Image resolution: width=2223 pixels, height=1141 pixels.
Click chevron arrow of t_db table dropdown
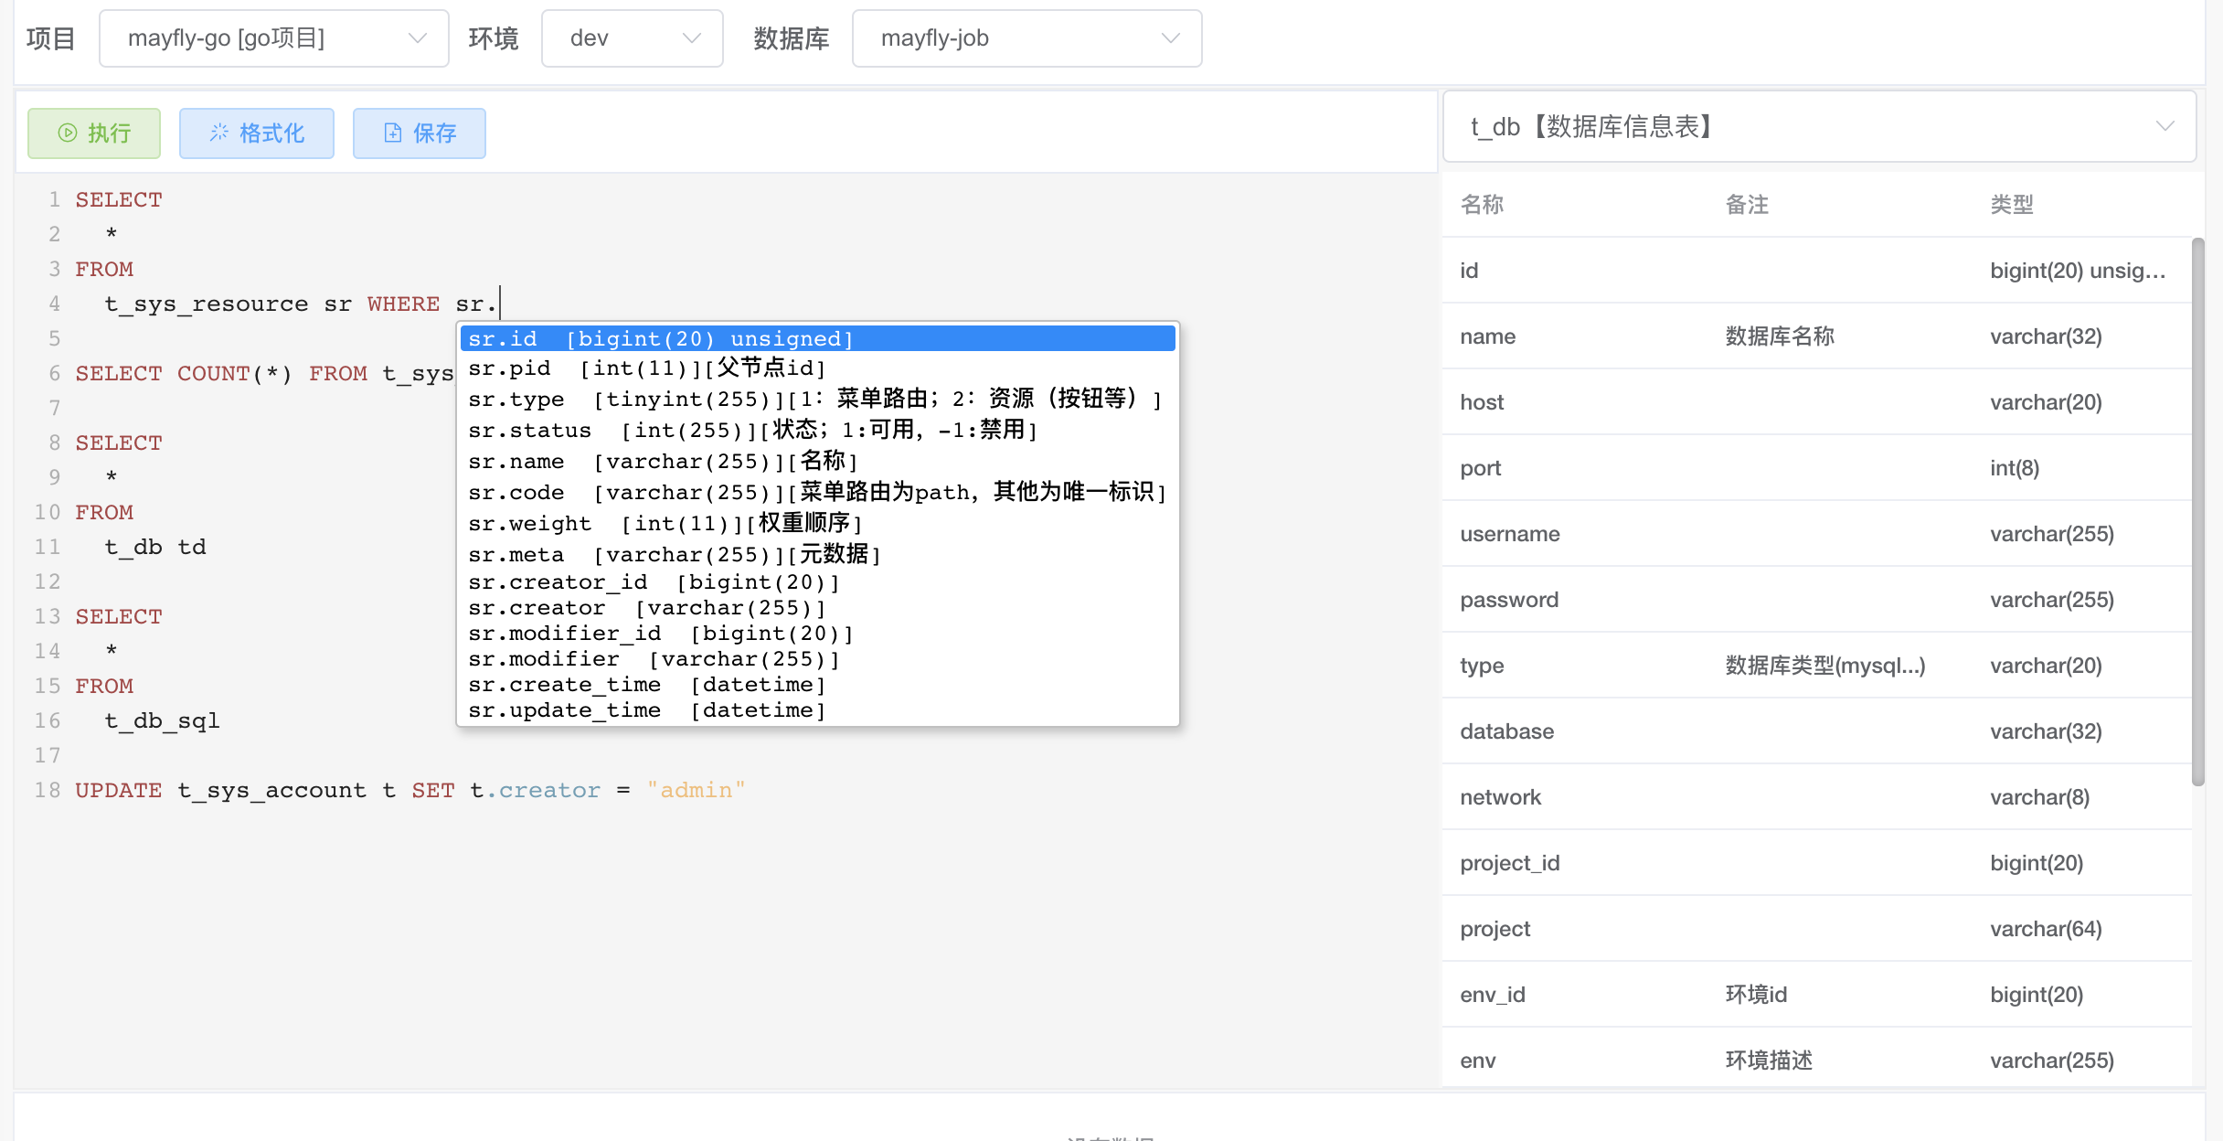point(2164,126)
